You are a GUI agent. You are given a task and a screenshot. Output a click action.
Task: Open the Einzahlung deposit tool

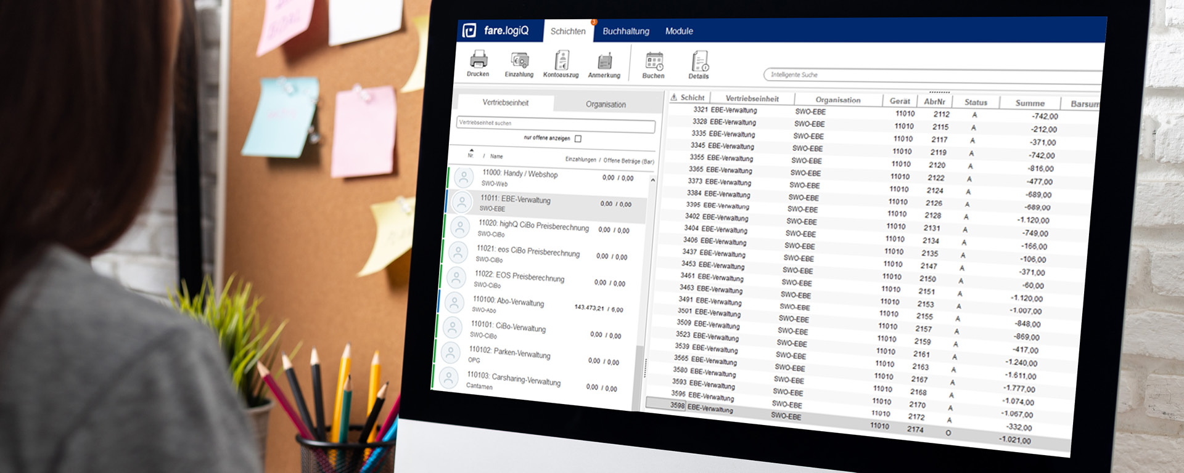coord(519,60)
